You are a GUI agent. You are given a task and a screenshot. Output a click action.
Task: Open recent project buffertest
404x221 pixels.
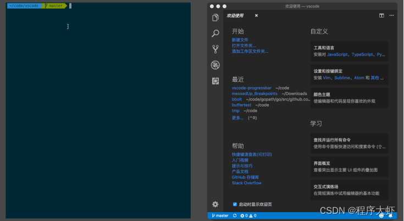[241, 105]
